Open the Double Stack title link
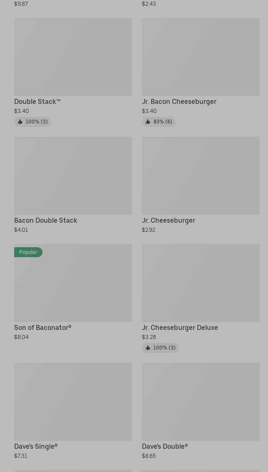This screenshot has width=268, height=472. coord(37,101)
